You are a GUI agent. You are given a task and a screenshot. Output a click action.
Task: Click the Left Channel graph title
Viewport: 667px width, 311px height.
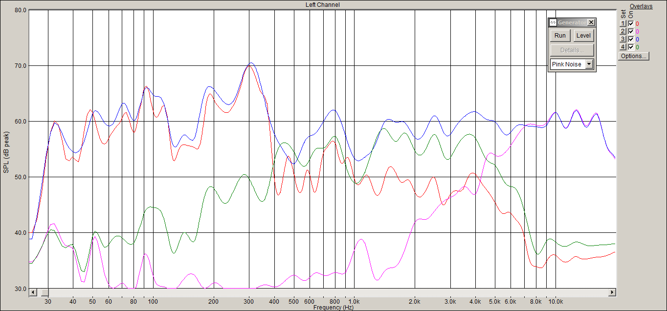point(322,4)
